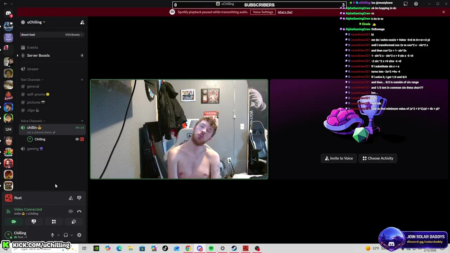Viewport: 450px width, 253px height.
Task: Open the UH server in server list
Action: [x=8, y=129]
